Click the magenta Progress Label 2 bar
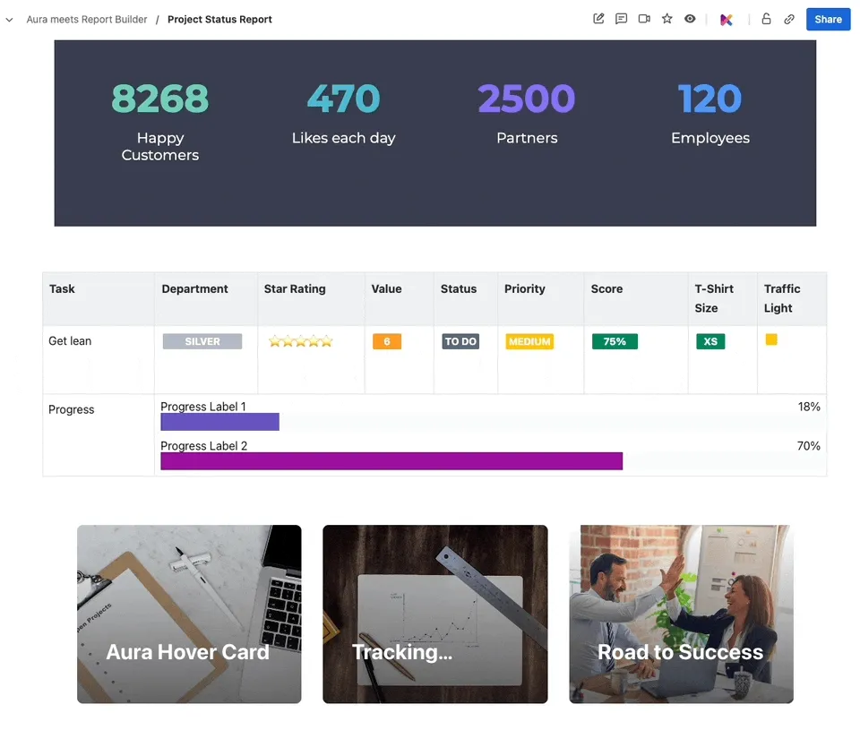This screenshot has height=730, width=860. [x=391, y=461]
